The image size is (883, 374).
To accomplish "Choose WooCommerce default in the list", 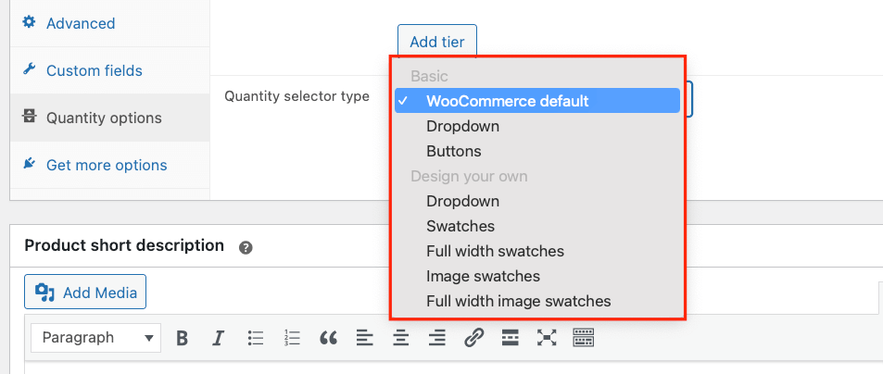I will click(x=537, y=101).
